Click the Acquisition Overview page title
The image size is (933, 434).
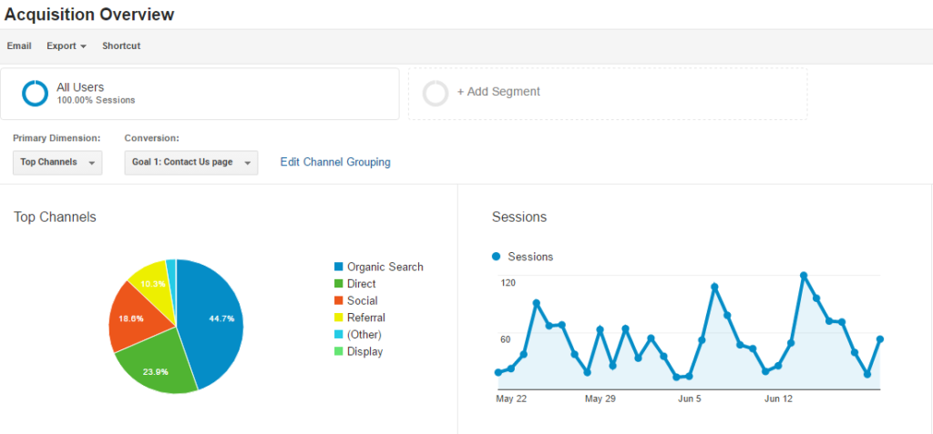coord(89,15)
